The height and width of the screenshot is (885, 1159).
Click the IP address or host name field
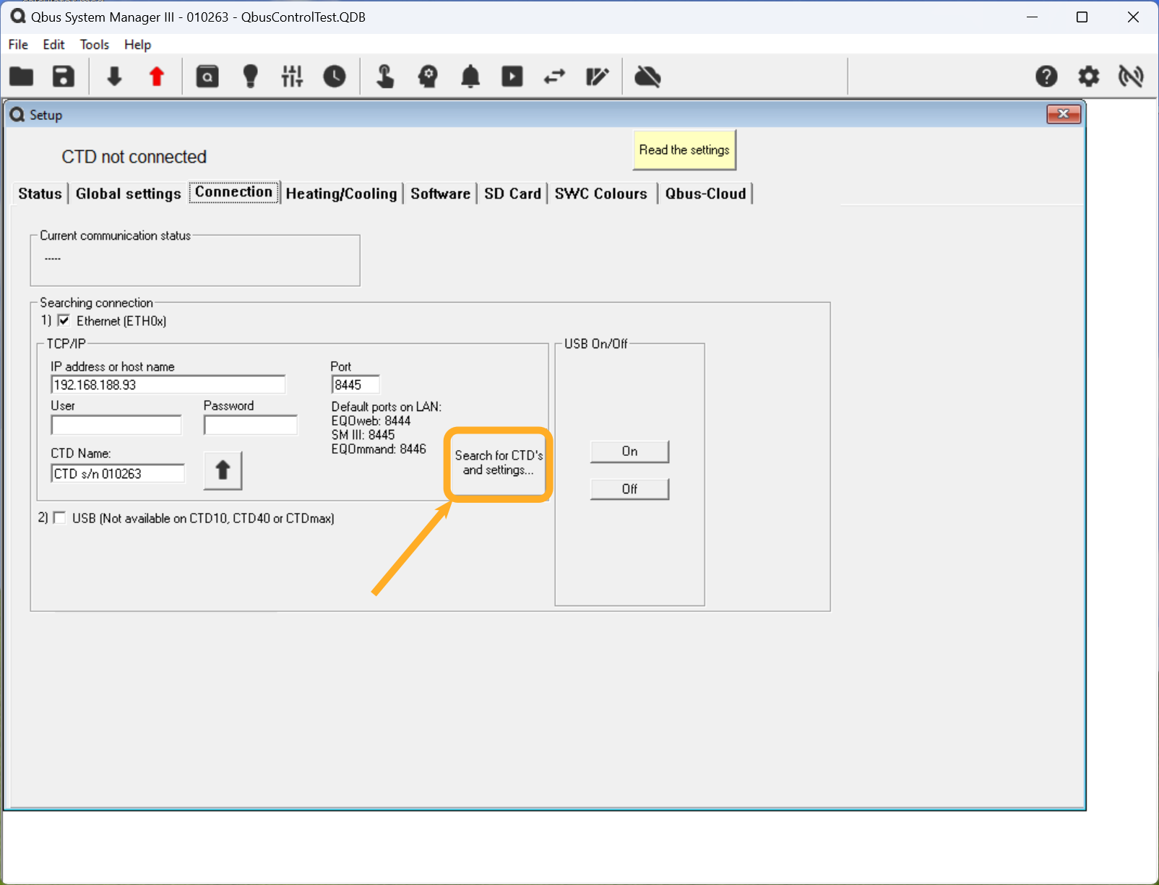coord(168,384)
